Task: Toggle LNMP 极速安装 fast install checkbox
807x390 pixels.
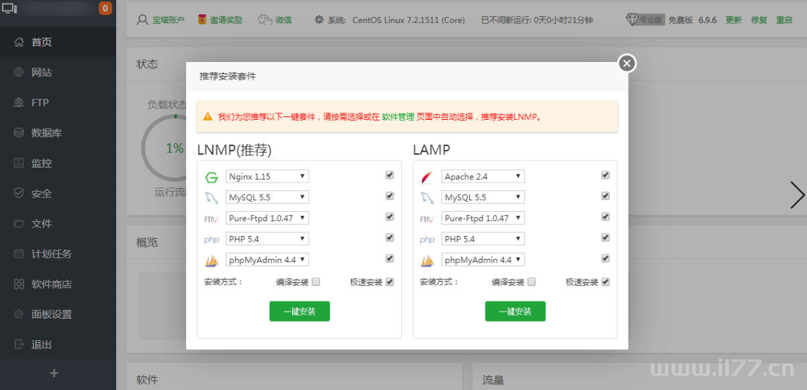Action: tap(390, 282)
